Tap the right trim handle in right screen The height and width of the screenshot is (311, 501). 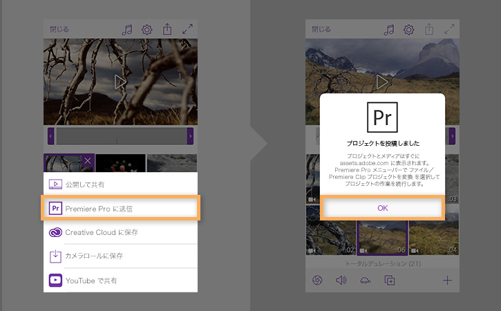point(452,136)
